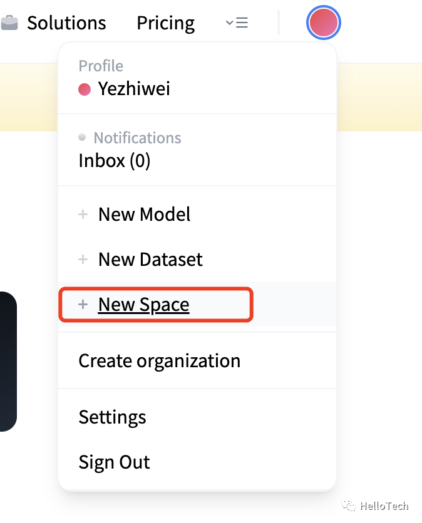The height and width of the screenshot is (523, 422).
Task: Sign Out of the account
Action: [114, 462]
